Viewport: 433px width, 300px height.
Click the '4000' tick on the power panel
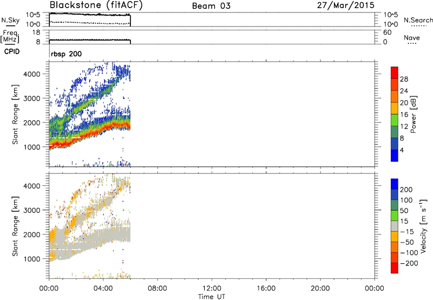point(31,74)
